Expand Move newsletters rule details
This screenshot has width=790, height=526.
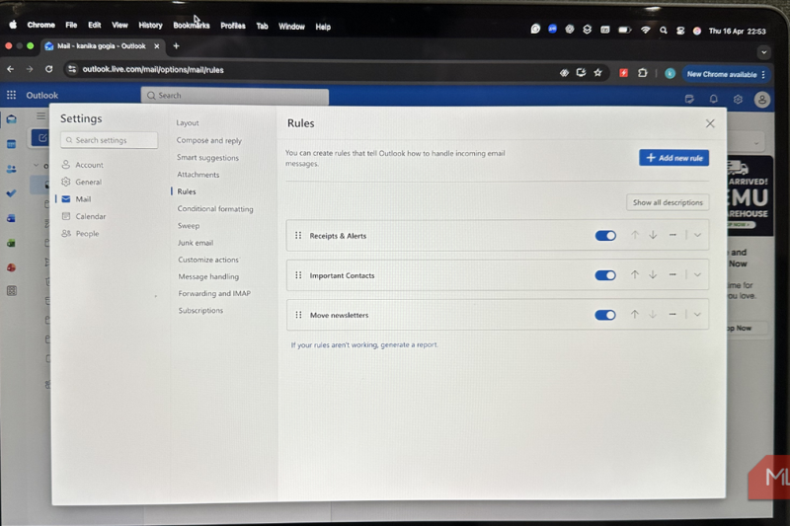tap(697, 315)
